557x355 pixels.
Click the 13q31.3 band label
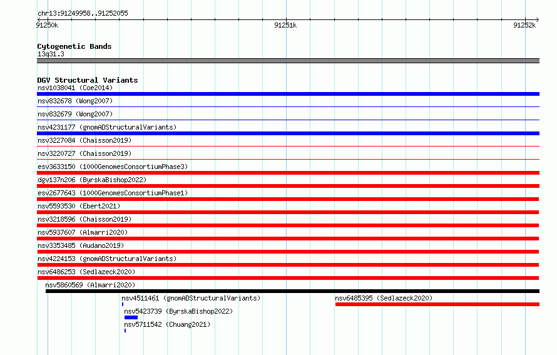click(51, 54)
